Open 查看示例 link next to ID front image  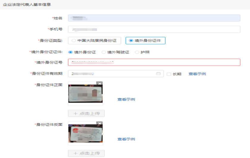point(126,99)
